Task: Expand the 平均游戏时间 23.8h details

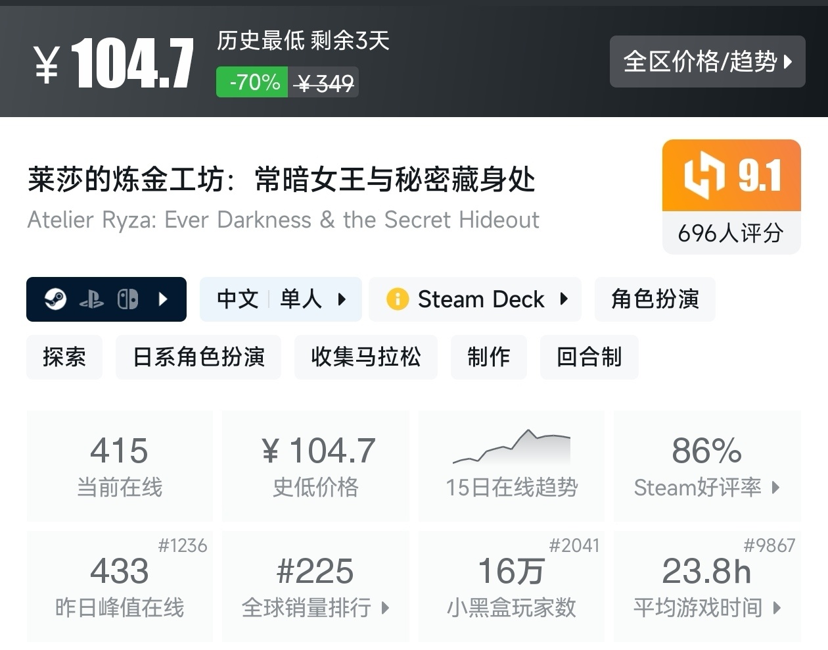Action: click(707, 586)
